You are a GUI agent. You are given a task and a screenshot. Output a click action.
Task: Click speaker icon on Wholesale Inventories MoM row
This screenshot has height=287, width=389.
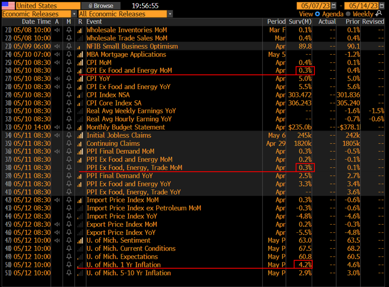pyautogui.click(x=57, y=30)
